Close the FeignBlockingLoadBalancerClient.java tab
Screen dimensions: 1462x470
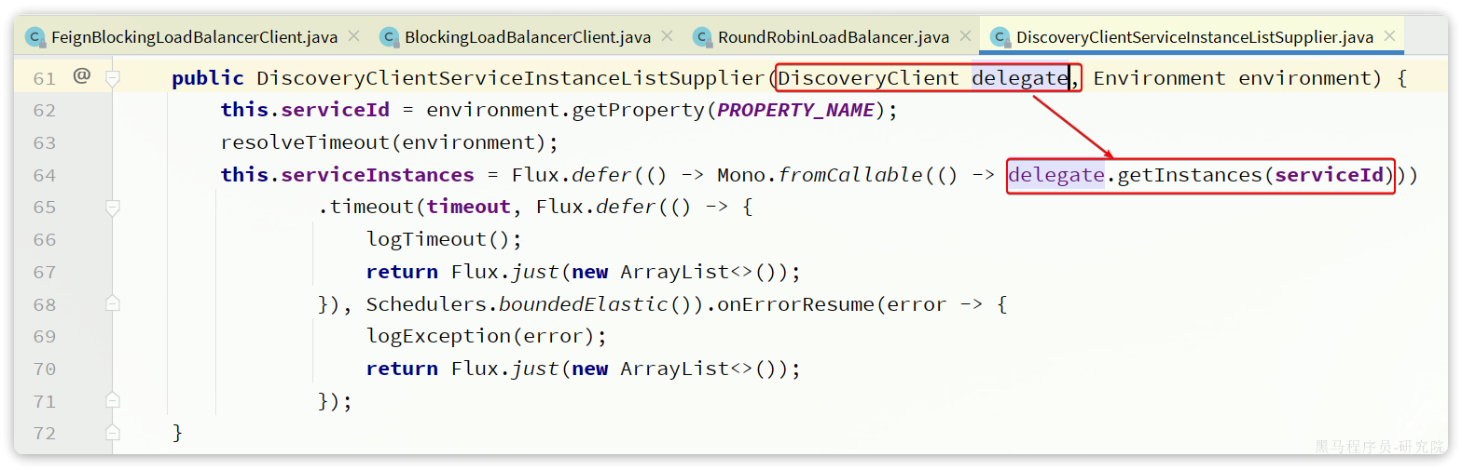pyautogui.click(x=353, y=36)
